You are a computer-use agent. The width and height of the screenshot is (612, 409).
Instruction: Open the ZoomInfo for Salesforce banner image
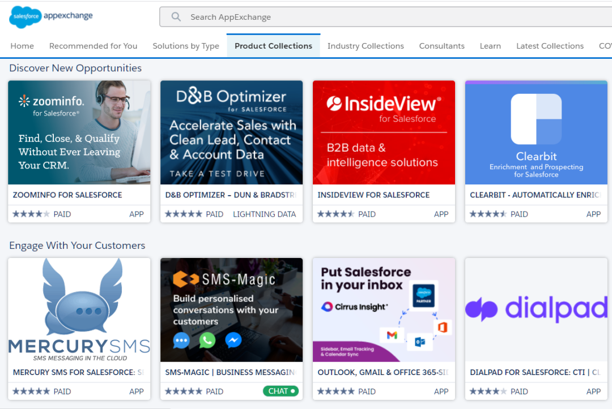click(x=79, y=132)
